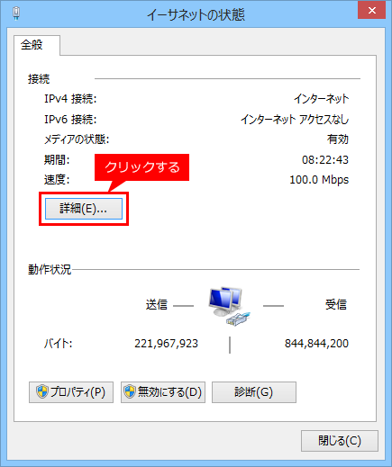Screen dimensions: 392x467
Task: Click the received bytes value 844,844,200
Action: pos(316,344)
